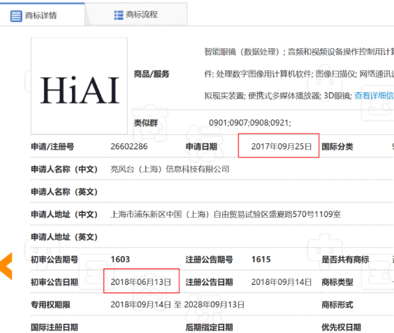
Task: Select registration number 26602286
Action: (x=129, y=147)
